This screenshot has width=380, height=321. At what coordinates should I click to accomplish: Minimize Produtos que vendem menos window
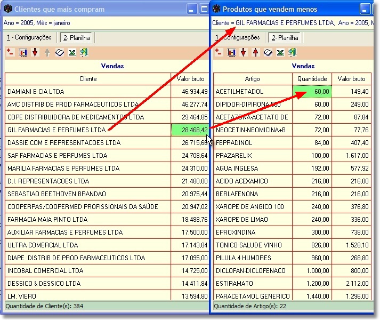tap(365, 10)
